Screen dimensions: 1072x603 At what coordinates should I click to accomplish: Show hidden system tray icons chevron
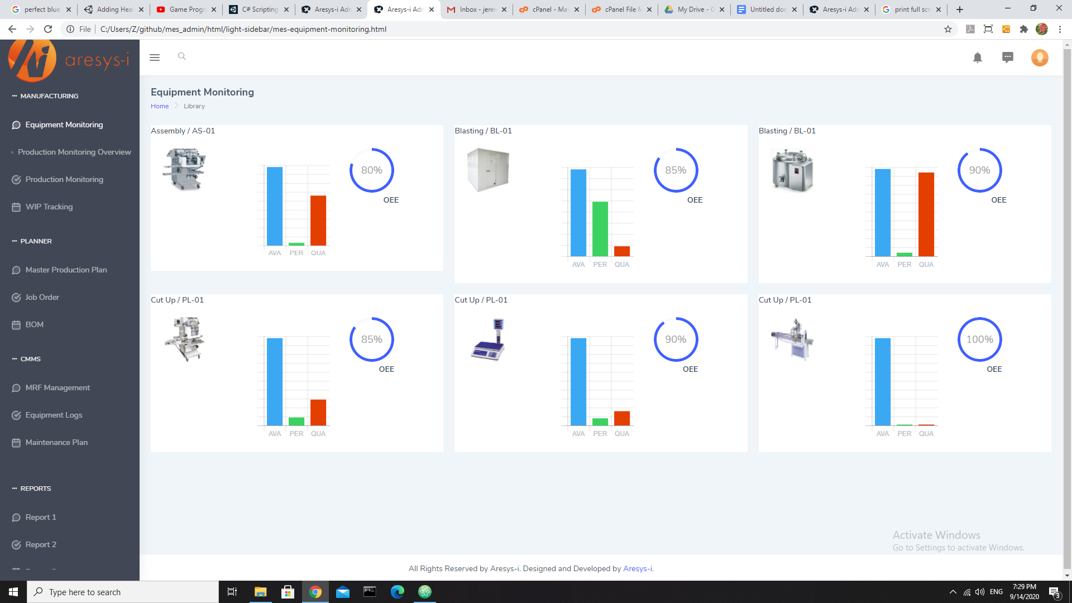953,592
